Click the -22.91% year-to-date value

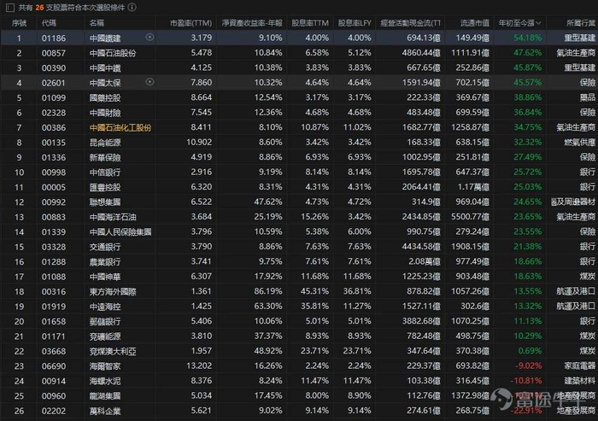pos(526,411)
